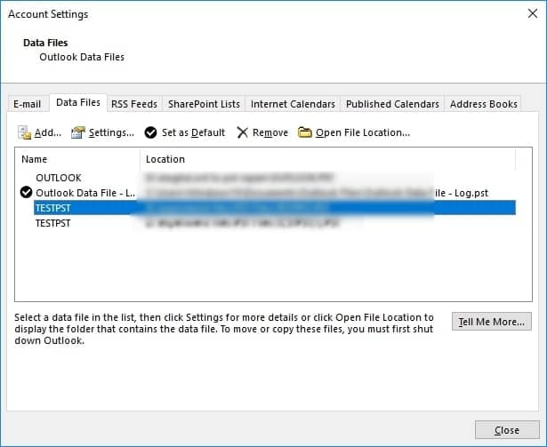Click the Set as Default label

193,132
